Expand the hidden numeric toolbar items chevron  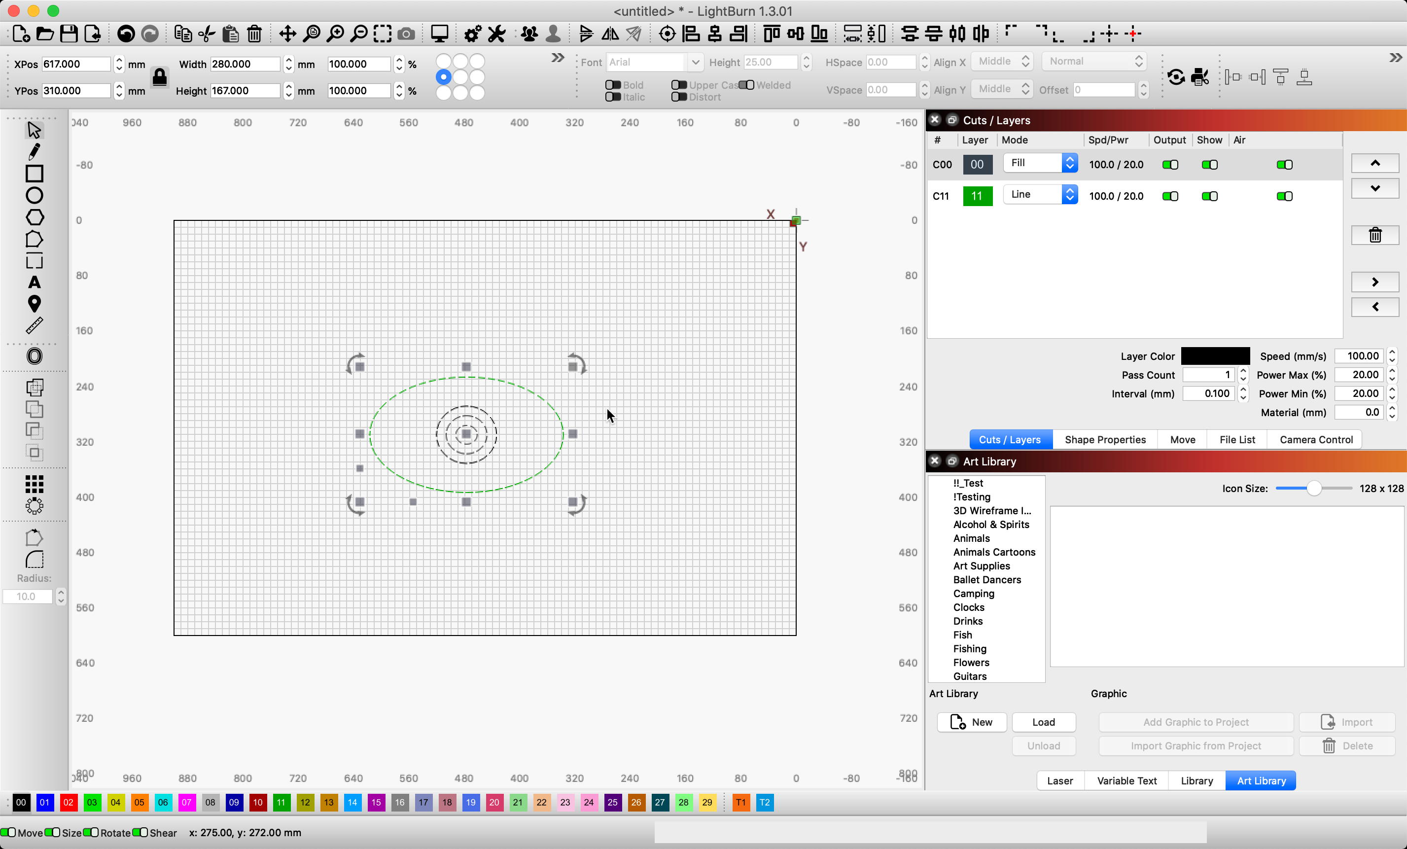click(557, 58)
